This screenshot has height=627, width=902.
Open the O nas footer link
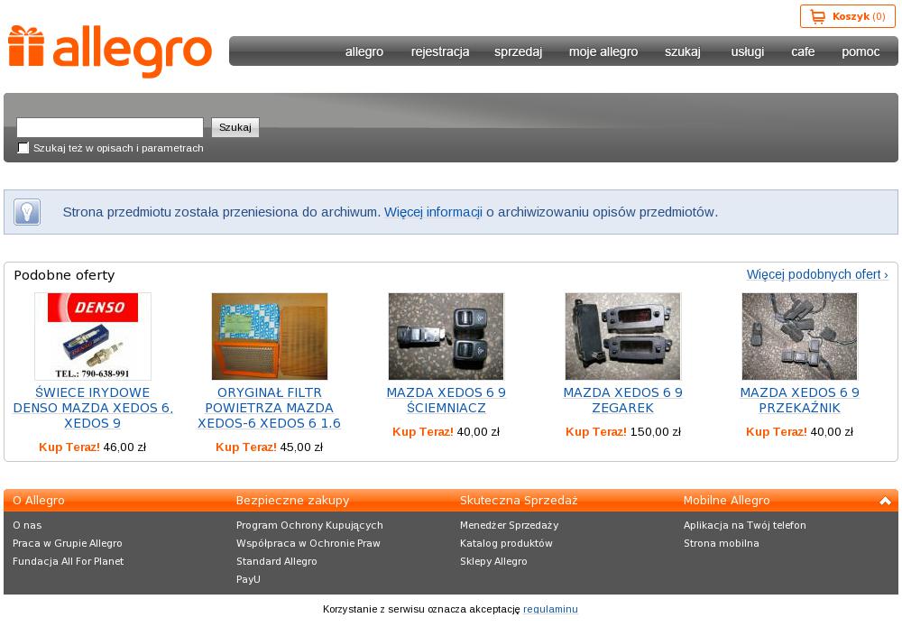pos(27,525)
